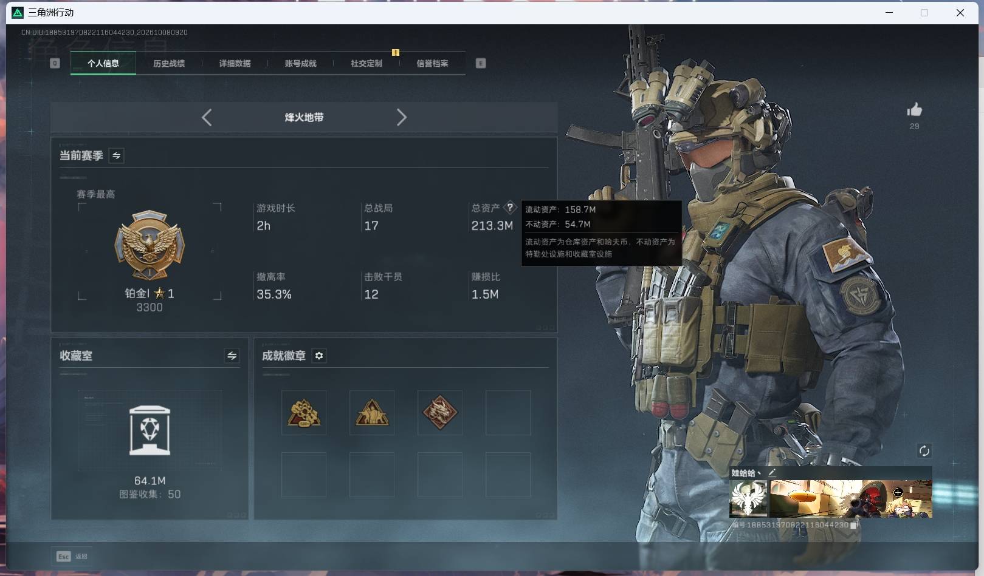This screenshot has width=984, height=576.
Task: Select the first gold cluster achievement badge
Action: 304,413
